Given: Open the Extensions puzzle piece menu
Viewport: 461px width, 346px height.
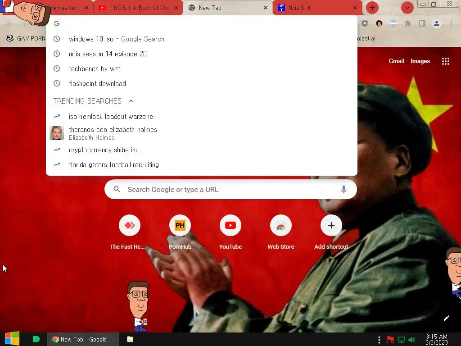Looking at the screenshot, I should coord(408,23).
